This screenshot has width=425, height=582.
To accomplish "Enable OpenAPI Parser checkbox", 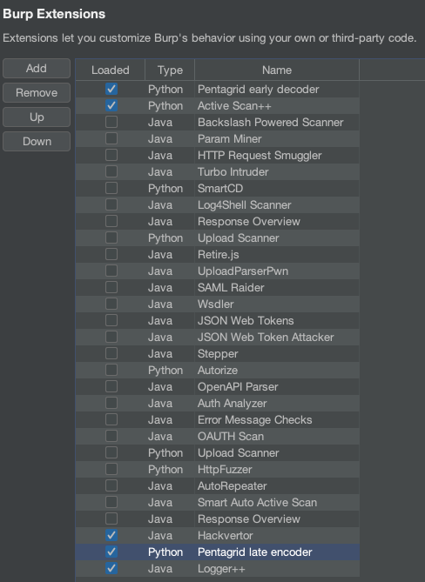I will tap(111, 386).
